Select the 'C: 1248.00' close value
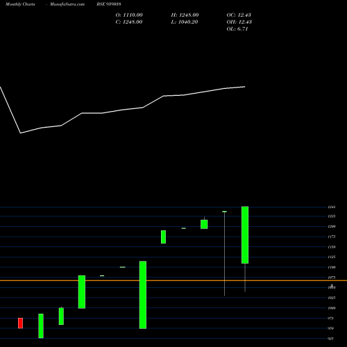The image size is (347, 347). click(x=129, y=22)
